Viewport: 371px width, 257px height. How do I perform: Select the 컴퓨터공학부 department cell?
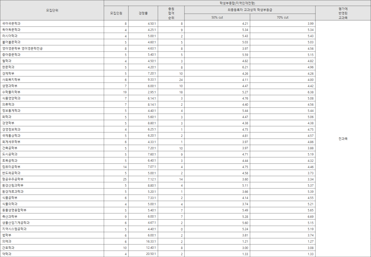pyautogui.click(x=11, y=167)
